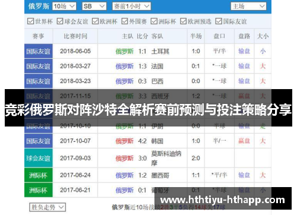Click the date 2017-10-07
Image resolution: width=297 pixels, height=215 pixels.
click(x=75, y=141)
